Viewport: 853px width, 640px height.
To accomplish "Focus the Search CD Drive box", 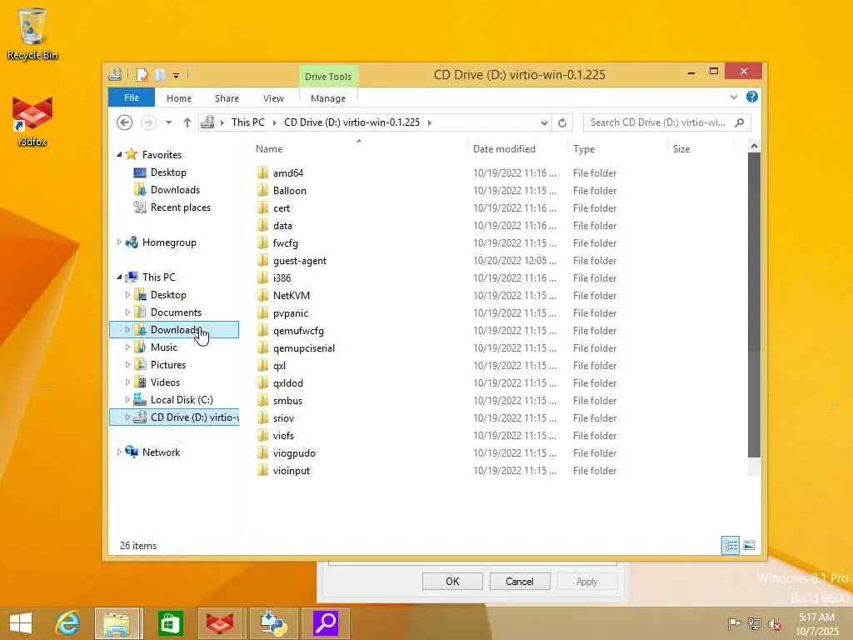I will (x=658, y=122).
